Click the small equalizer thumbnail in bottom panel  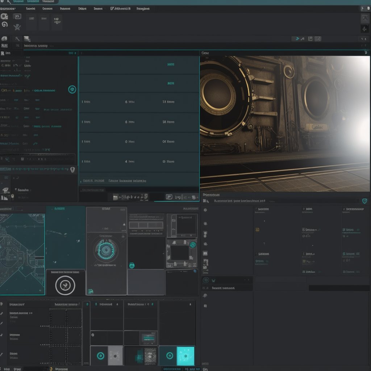(149, 338)
